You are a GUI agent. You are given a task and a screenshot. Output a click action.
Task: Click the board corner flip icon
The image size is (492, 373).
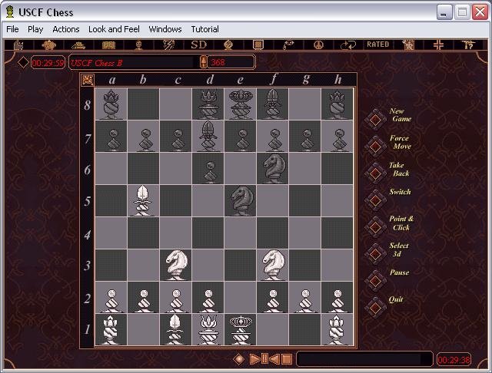88,79
